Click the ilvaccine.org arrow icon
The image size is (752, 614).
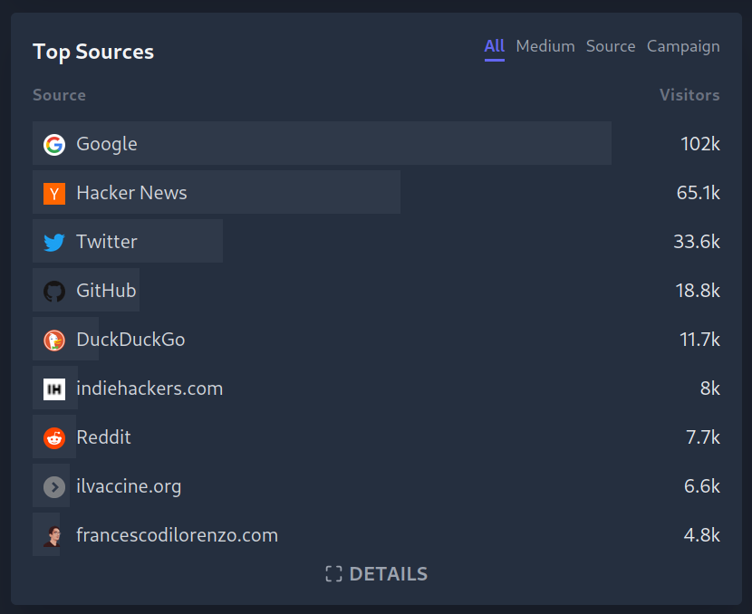click(x=54, y=487)
